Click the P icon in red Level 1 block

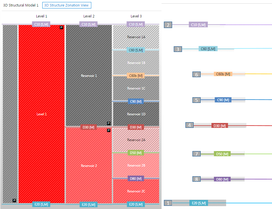point(61,27)
